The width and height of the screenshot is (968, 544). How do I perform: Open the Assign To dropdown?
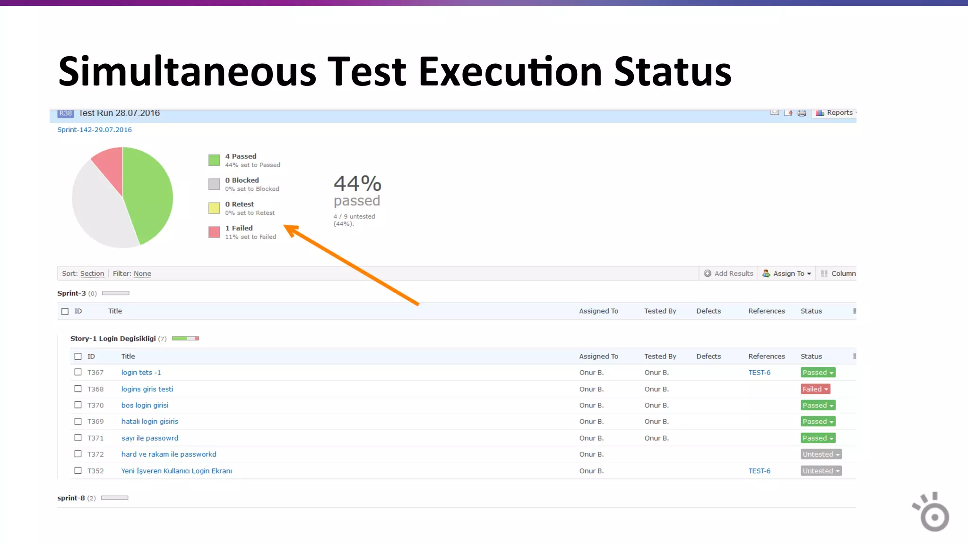tap(786, 273)
